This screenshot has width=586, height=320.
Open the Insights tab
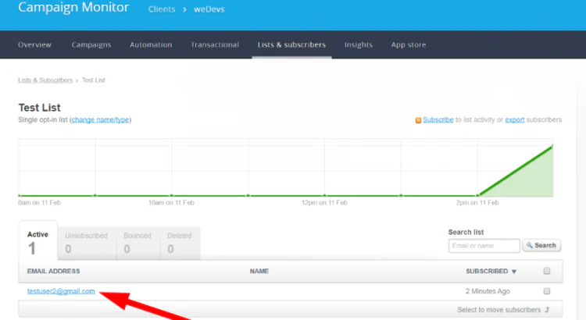(x=359, y=44)
